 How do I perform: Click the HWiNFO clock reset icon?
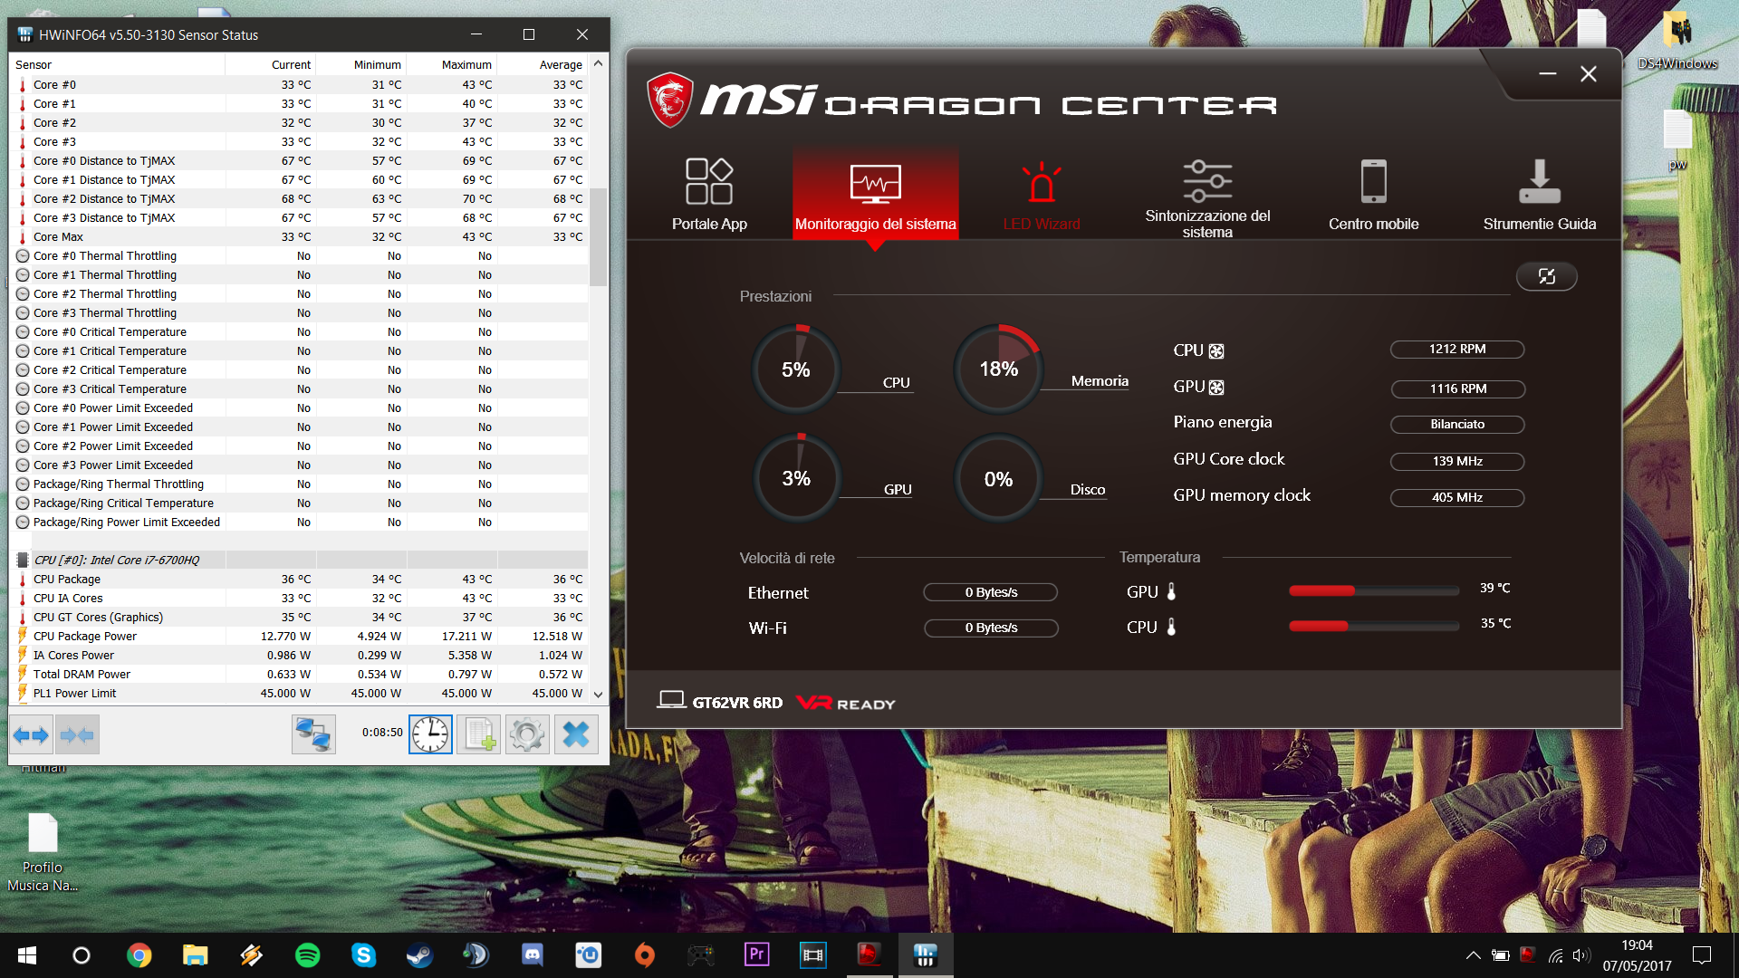pos(430,734)
